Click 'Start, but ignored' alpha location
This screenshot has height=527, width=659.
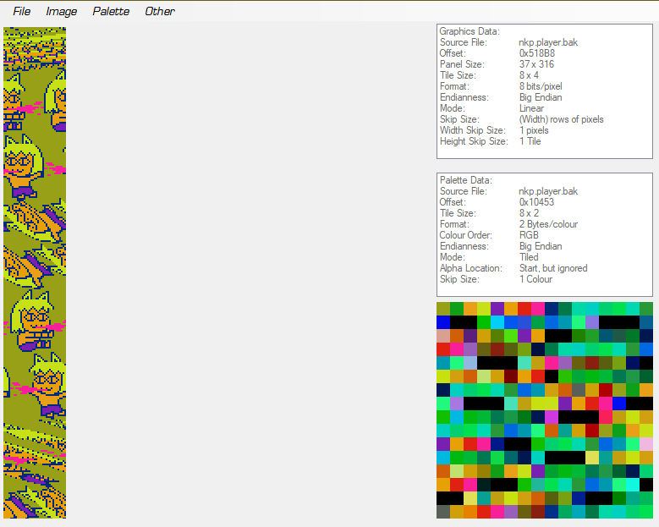(x=553, y=268)
